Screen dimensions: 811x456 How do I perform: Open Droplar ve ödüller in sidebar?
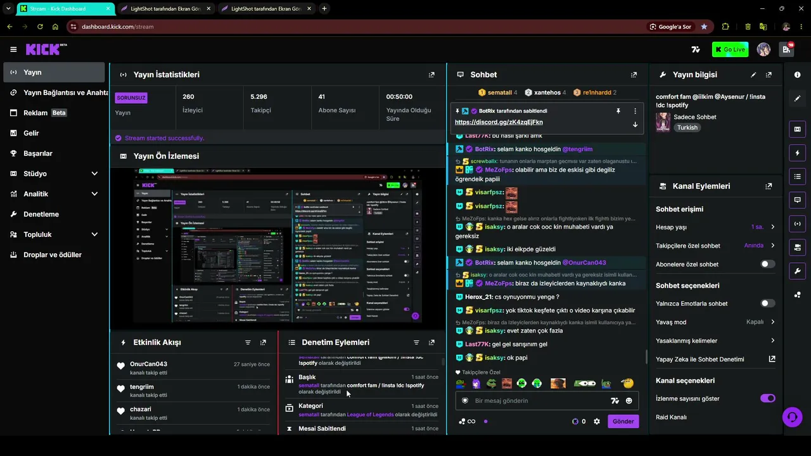pyautogui.click(x=54, y=255)
